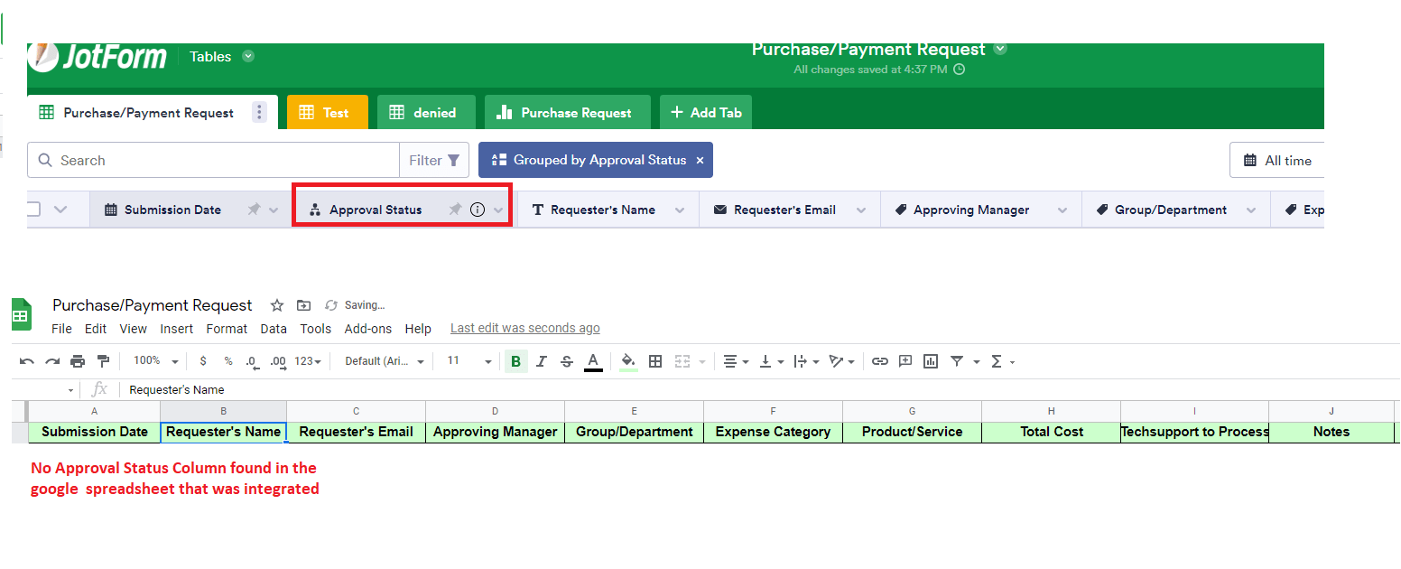The image size is (1401, 569).
Task: Click the Functions sigma icon
Action: point(997,361)
